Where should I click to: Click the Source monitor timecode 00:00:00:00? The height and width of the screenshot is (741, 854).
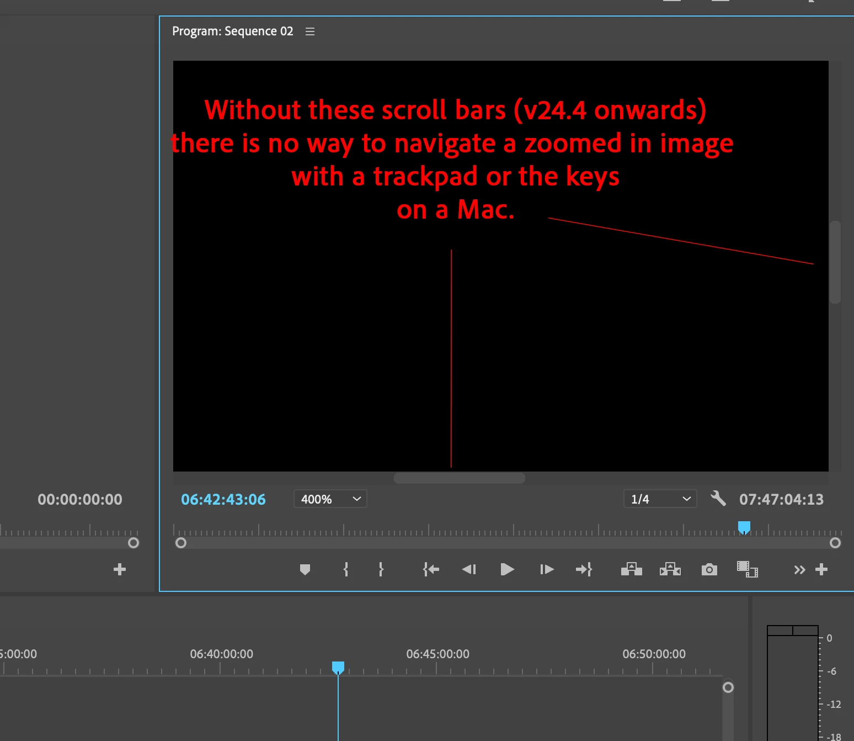[80, 500]
